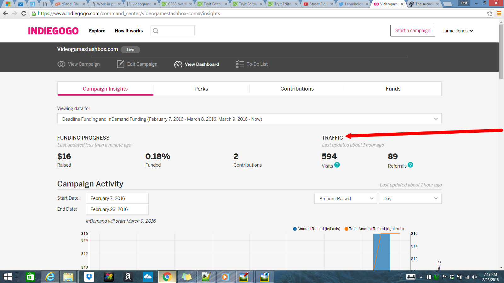The height and width of the screenshot is (283, 504).
Task: Open the Day interval dropdown
Action: coord(410,198)
